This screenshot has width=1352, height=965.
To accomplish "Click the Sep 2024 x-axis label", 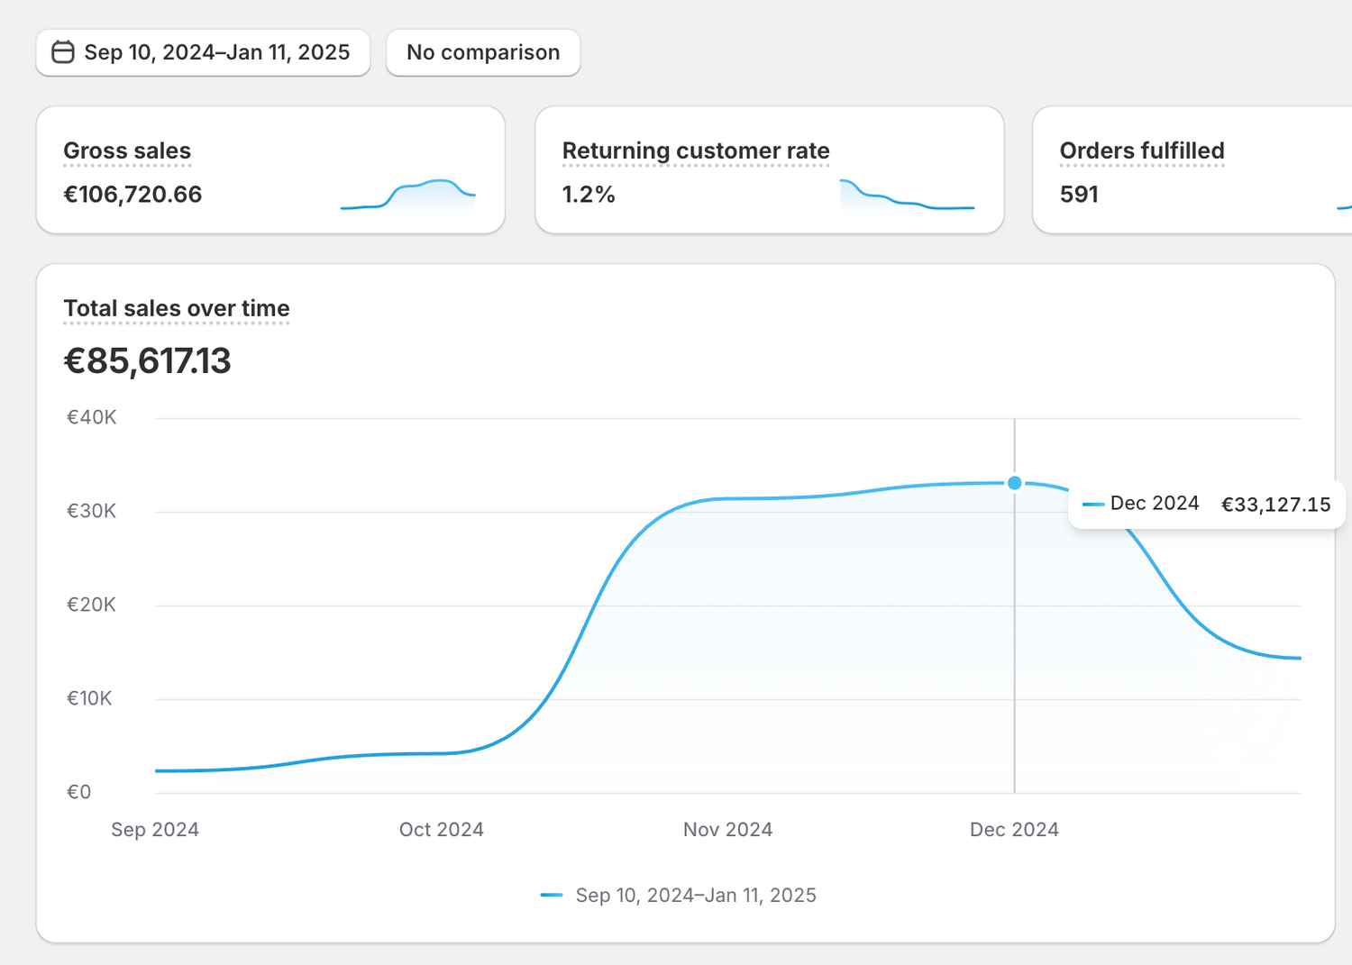I will (x=155, y=829).
